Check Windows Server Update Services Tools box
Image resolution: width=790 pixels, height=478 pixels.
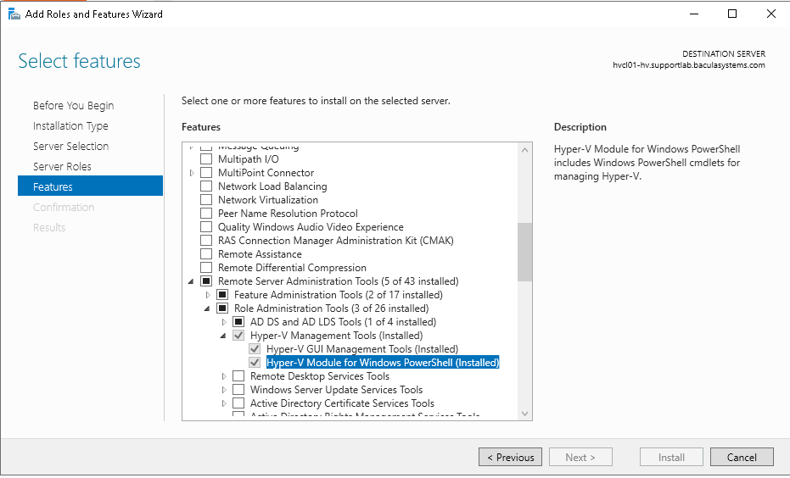pyautogui.click(x=238, y=390)
